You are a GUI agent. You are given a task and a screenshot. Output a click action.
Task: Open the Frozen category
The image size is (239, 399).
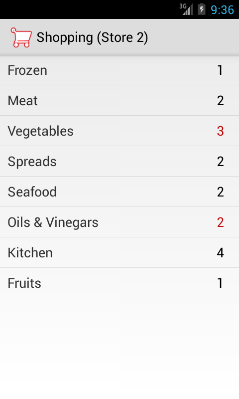(x=119, y=70)
